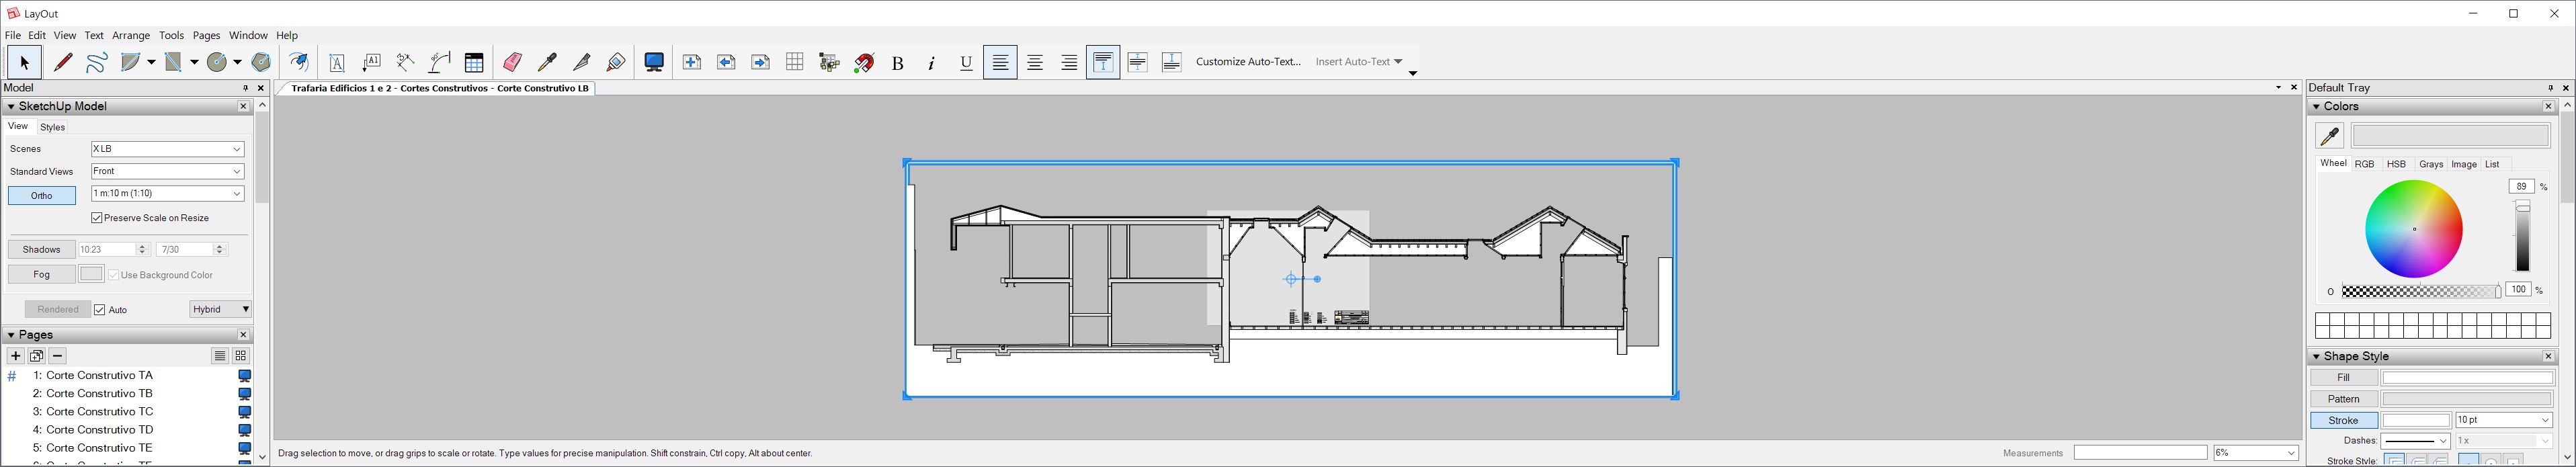
Task: Click the Colors panel eyedropper icon
Action: [2329, 135]
